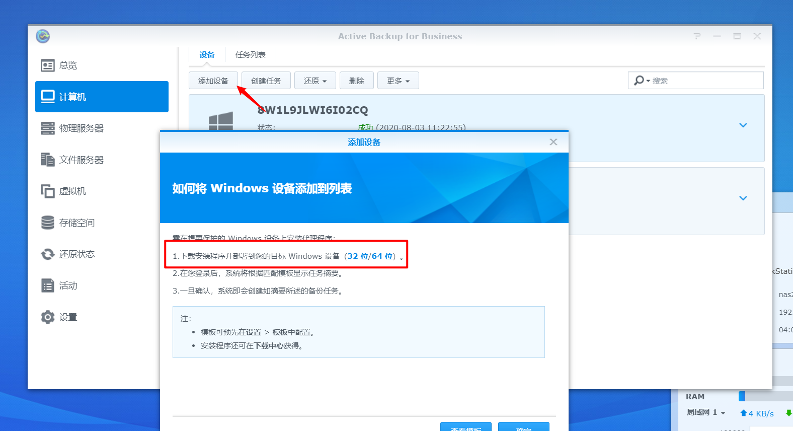Click the help question mark icon
The image size is (793, 431).
697,36
